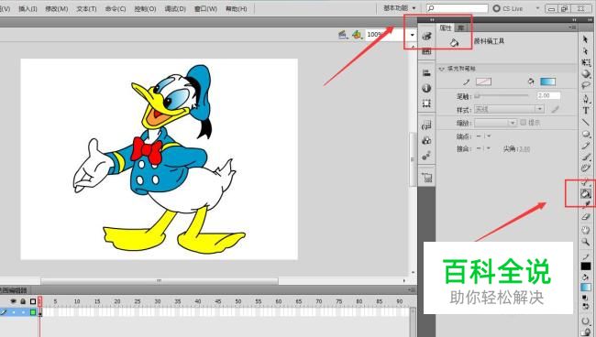
Task: Select the Lasso tool
Action: (586, 85)
